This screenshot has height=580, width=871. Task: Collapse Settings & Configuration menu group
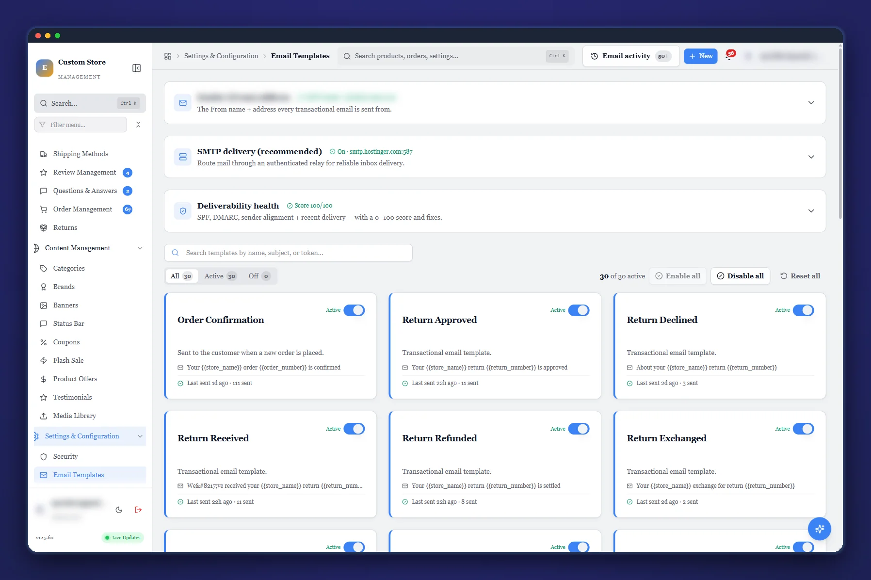[89, 436]
